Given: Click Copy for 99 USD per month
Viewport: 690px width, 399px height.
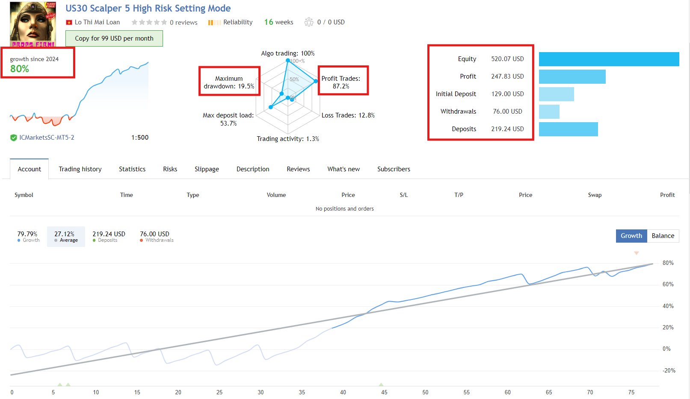Looking at the screenshot, I should point(114,38).
